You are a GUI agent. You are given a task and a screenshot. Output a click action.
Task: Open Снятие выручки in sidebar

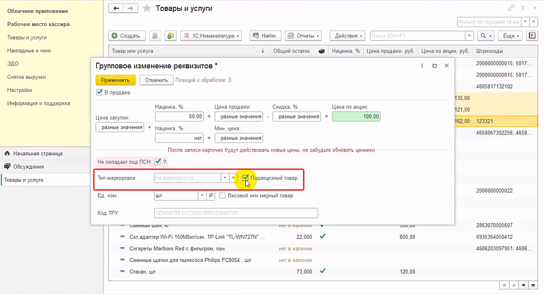coord(27,77)
